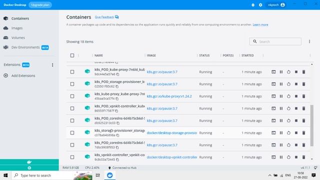Delete k8s_POD_storage-provisioner container
Image resolution: width=320 pixels, height=180 pixels.
point(303,84)
